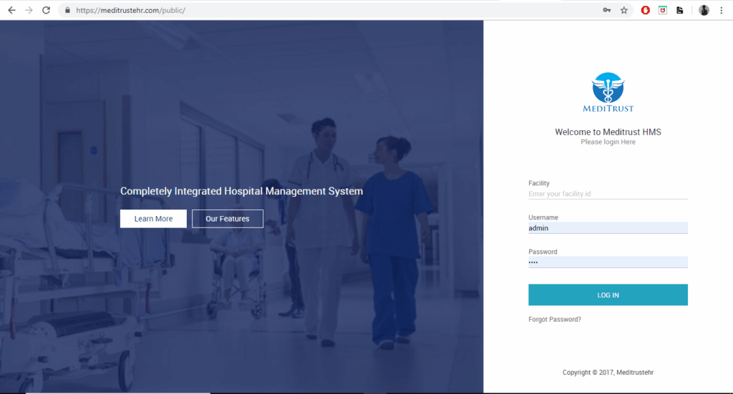
Task: Click the Learn More button
Action: click(153, 219)
